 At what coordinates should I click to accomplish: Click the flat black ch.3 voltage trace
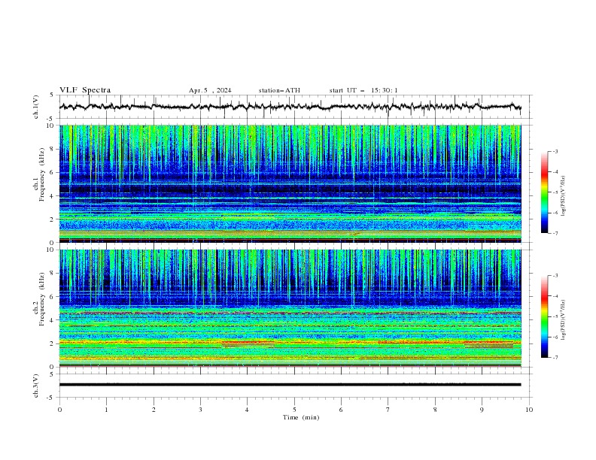[x=290, y=385]
